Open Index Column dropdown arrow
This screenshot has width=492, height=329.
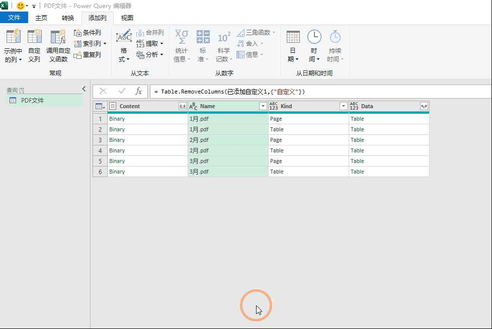105,44
